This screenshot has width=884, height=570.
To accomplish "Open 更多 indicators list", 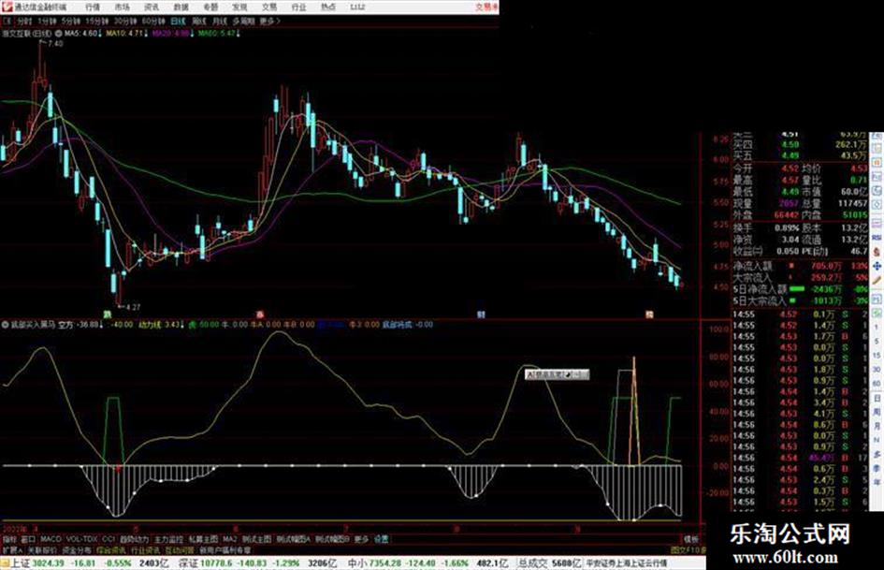I will coord(361,539).
